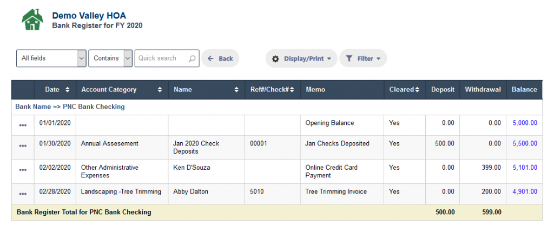This screenshot has width=554, height=232.
Task: Open the Display/Print dropdown menu
Action: tap(301, 58)
